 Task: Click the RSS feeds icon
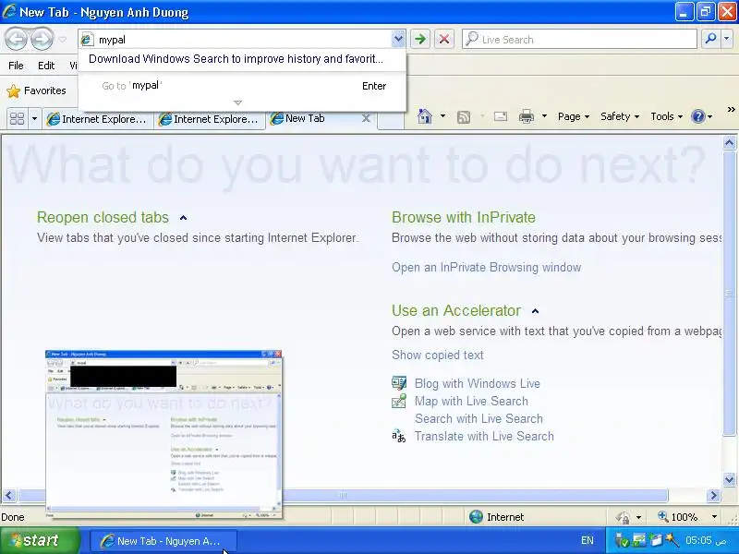click(464, 117)
